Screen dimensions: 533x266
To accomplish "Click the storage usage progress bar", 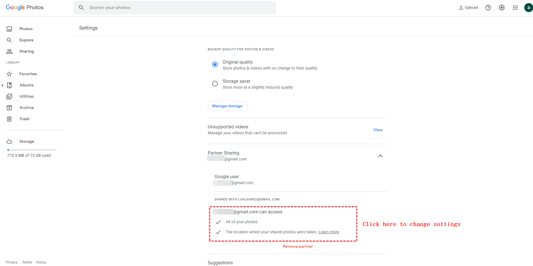I will tap(32, 150).
